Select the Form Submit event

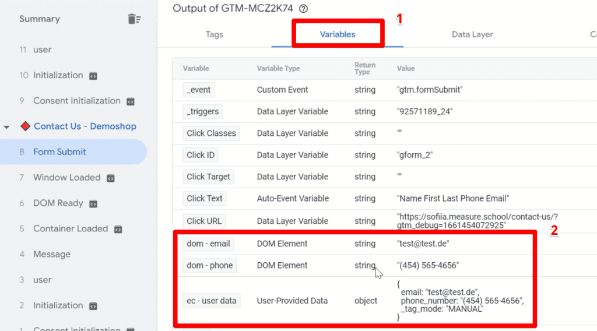(x=59, y=152)
